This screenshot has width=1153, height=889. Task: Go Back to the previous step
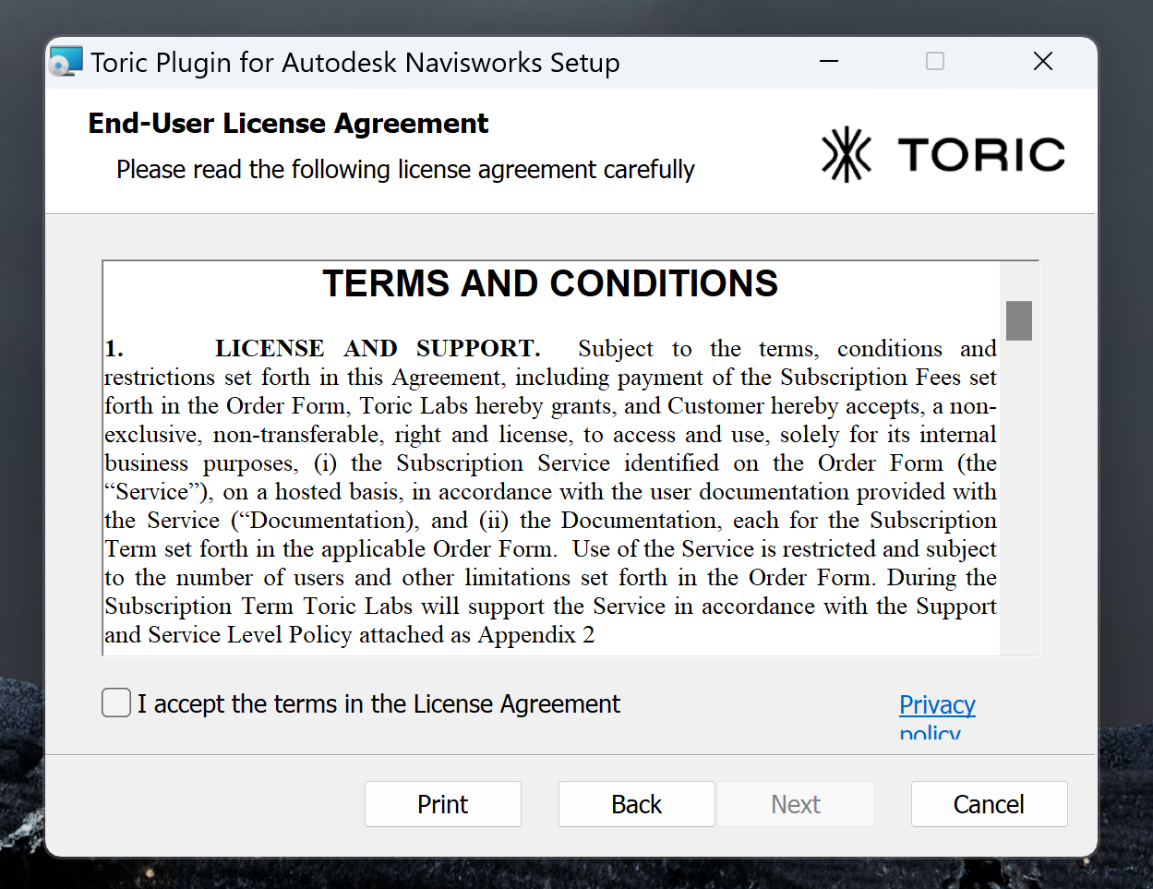point(637,804)
